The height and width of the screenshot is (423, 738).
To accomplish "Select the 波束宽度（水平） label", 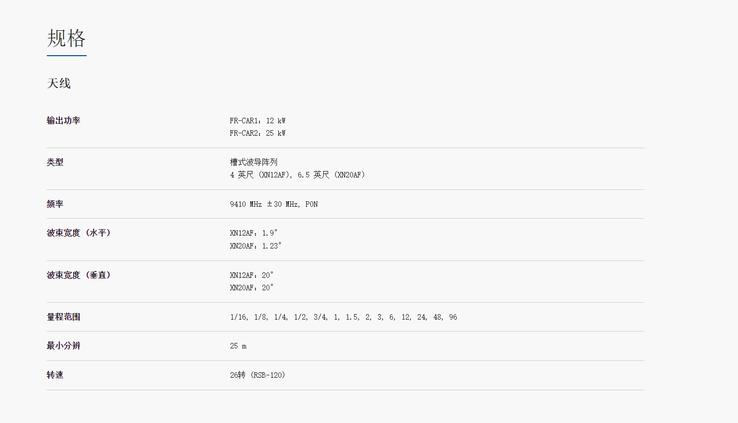I will pyautogui.click(x=79, y=233).
